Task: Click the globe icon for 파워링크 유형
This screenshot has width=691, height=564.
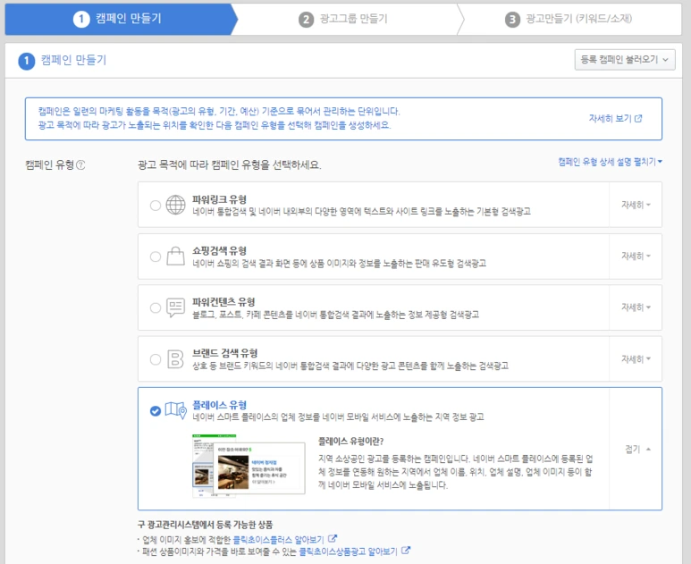Action: pyautogui.click(x=175, y=205)
